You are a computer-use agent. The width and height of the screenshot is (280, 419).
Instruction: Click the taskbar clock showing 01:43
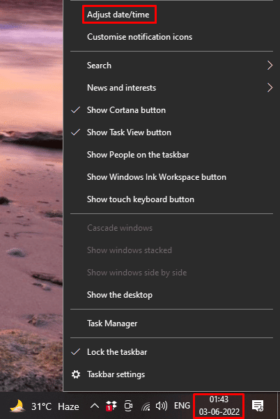219,406
